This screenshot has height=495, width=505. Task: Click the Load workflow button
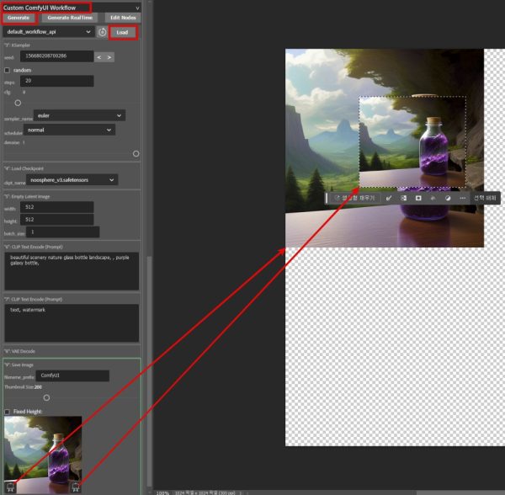pyautogui.click(x=122, y=32)
